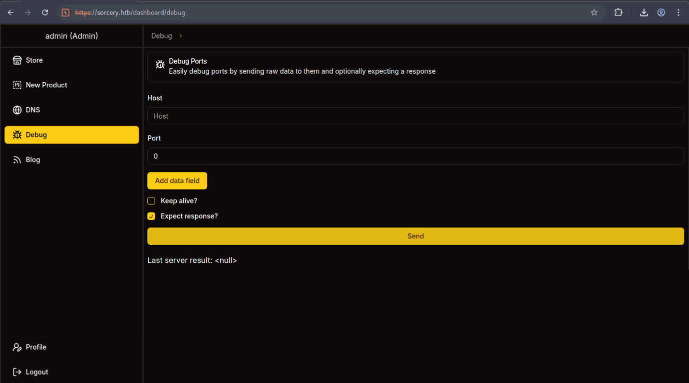Click the chevron next to Debug breadcrumb
Image resolution: width=689 pixels, height=383 pixels.
click(181, 36)
